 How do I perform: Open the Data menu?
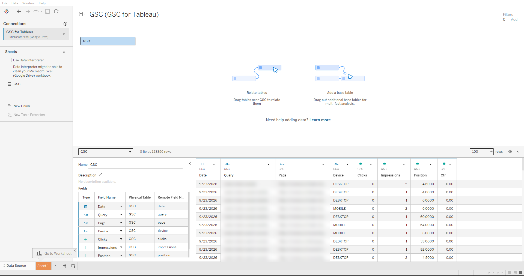[15, 3]
